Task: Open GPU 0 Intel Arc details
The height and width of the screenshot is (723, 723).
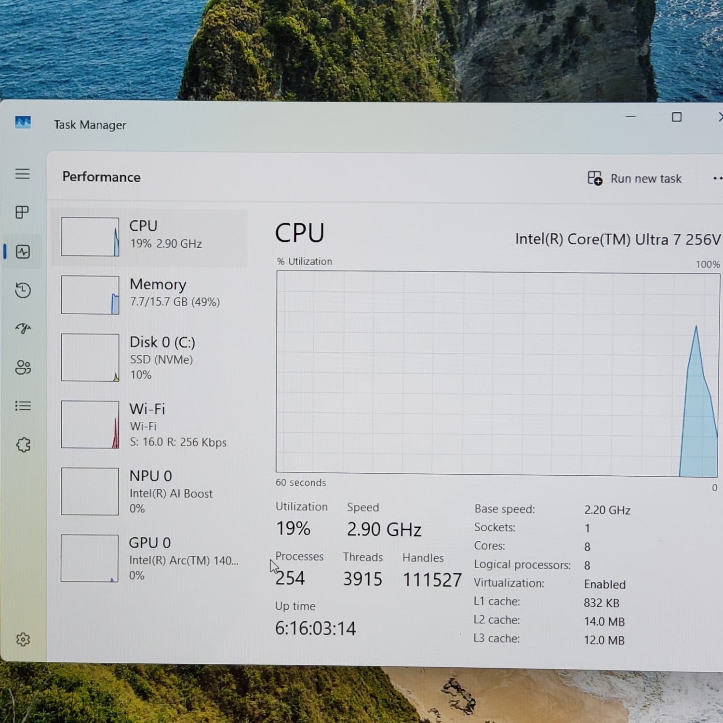Action: pyautogui.click(x=149, y=558)
